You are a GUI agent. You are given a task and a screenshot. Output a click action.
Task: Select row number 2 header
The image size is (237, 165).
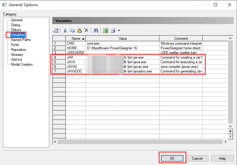(x=59, y=48)
